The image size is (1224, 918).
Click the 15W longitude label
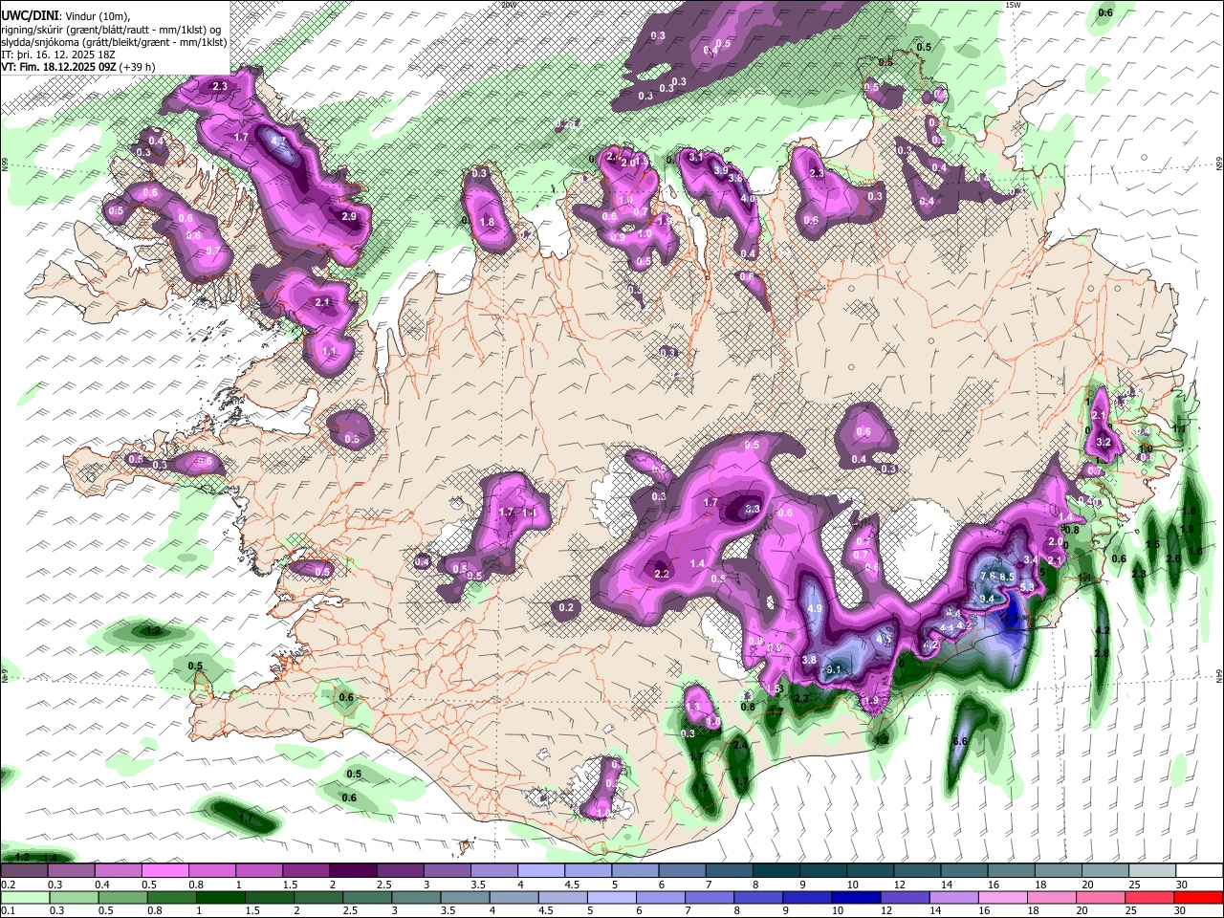[x=1013, y=5]
